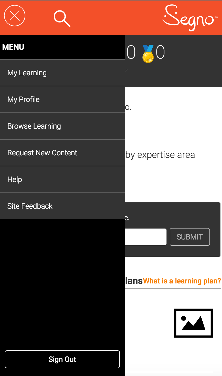Viewport: 222px width, 376px height.
Task: Click the SUBMIT button
Action: point(190,237)
